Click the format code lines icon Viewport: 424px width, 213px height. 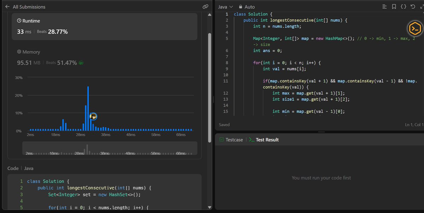385,7
